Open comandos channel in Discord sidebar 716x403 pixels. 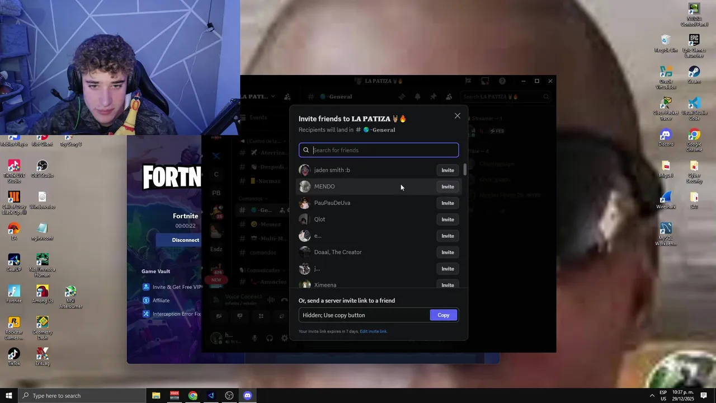[263, 252]
